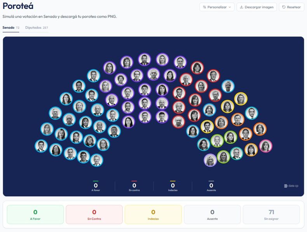Select the red En Contra card
This screenshot has width=307, height=232.
pos(94,215)
